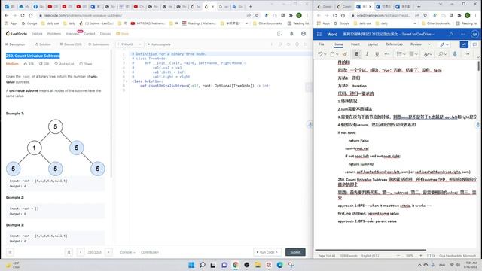Image resolution: width=482 pixels, height=271 pixels.
Task: Bookmark the LeetCode page with star icon
Action: [257, 15]
